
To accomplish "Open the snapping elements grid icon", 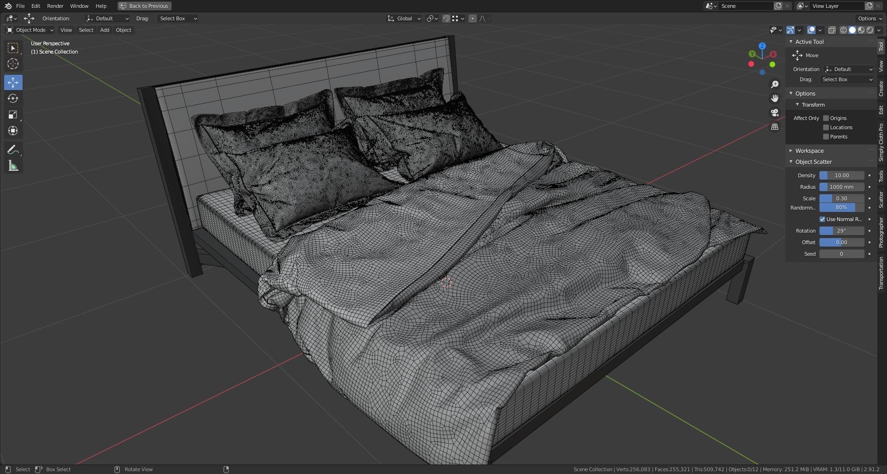I will click(x=458, y=18).
